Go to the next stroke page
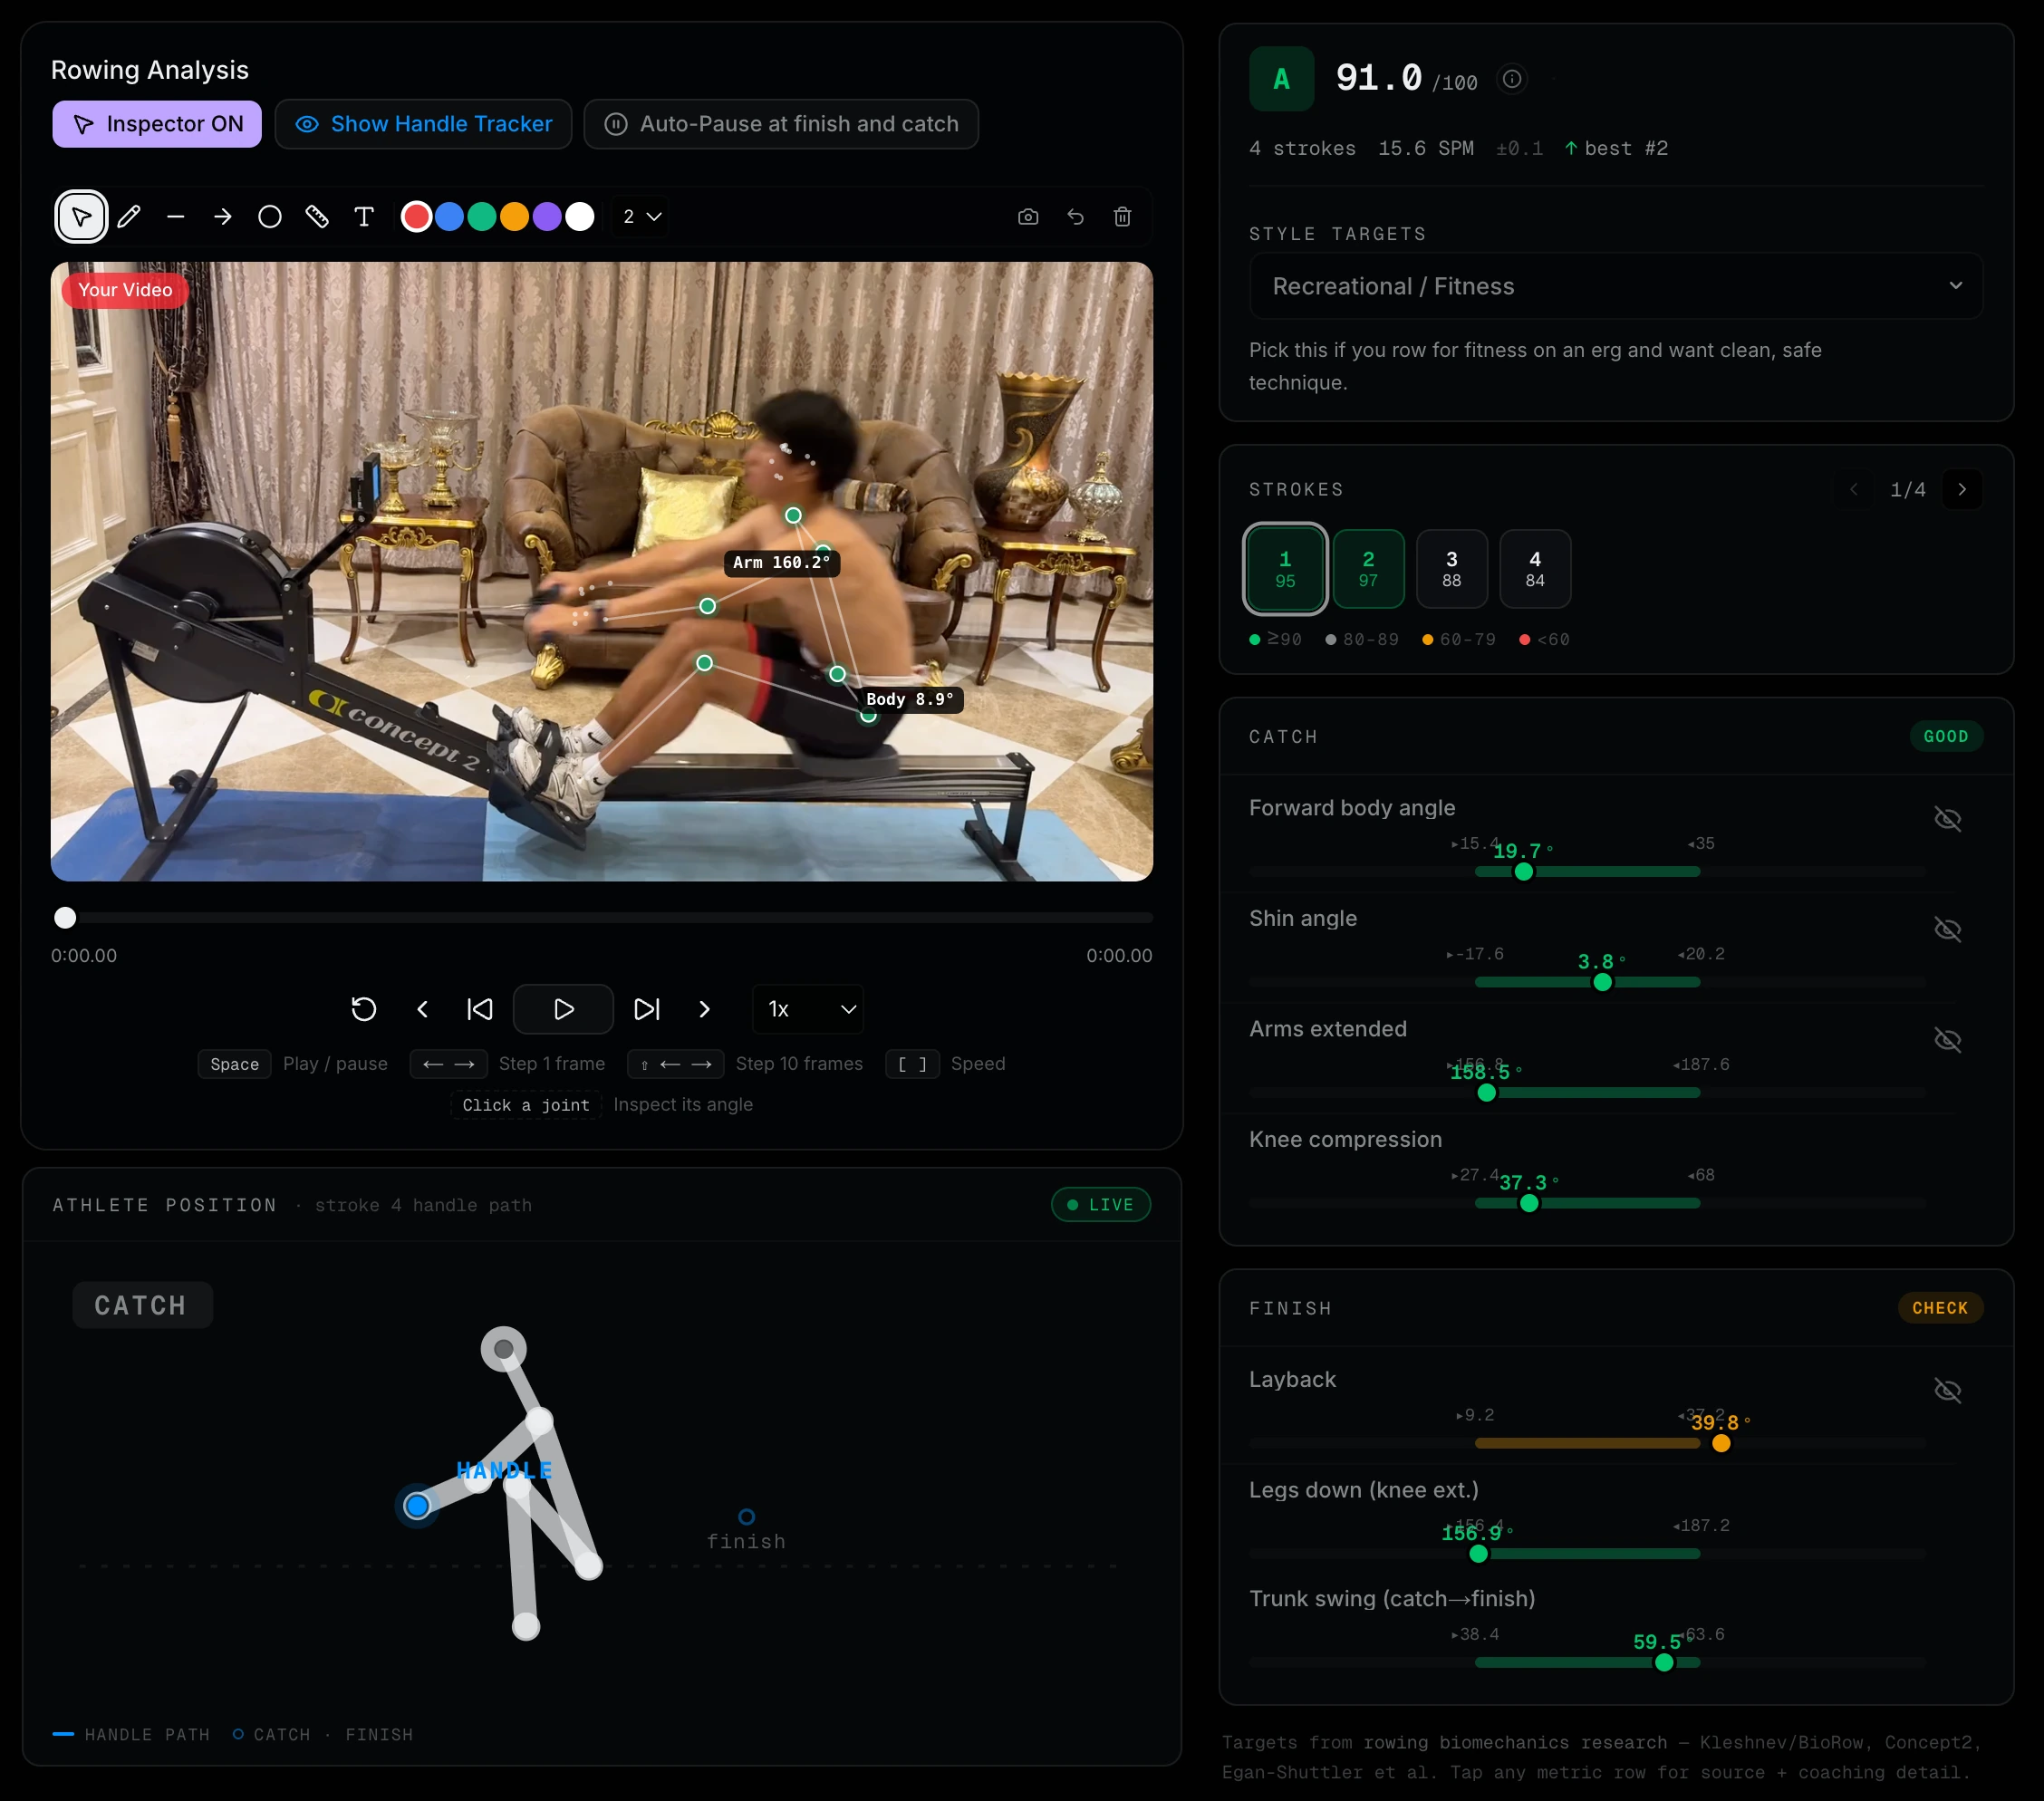2044x1801 pixels. (x=1962, y=489)
